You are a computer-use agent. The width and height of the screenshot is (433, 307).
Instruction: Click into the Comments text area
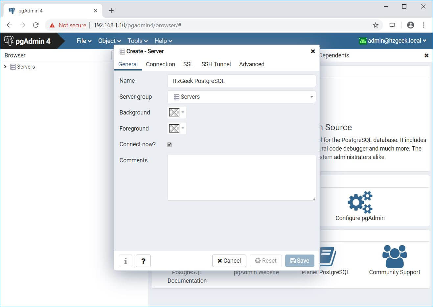[241, 177]
